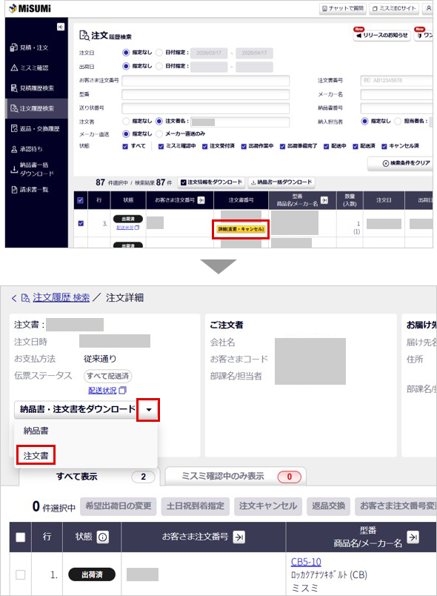Click the 送り状番号 input field
Viewport: 437px width, 596px height.
point(205,108)
